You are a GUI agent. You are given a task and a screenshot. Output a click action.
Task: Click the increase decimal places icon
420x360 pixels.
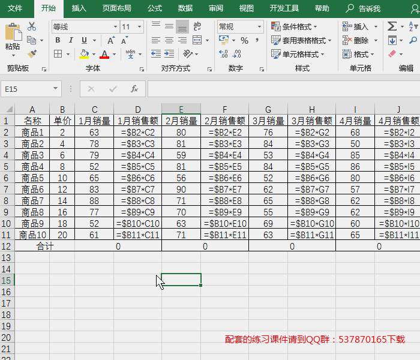coord(223,53)
